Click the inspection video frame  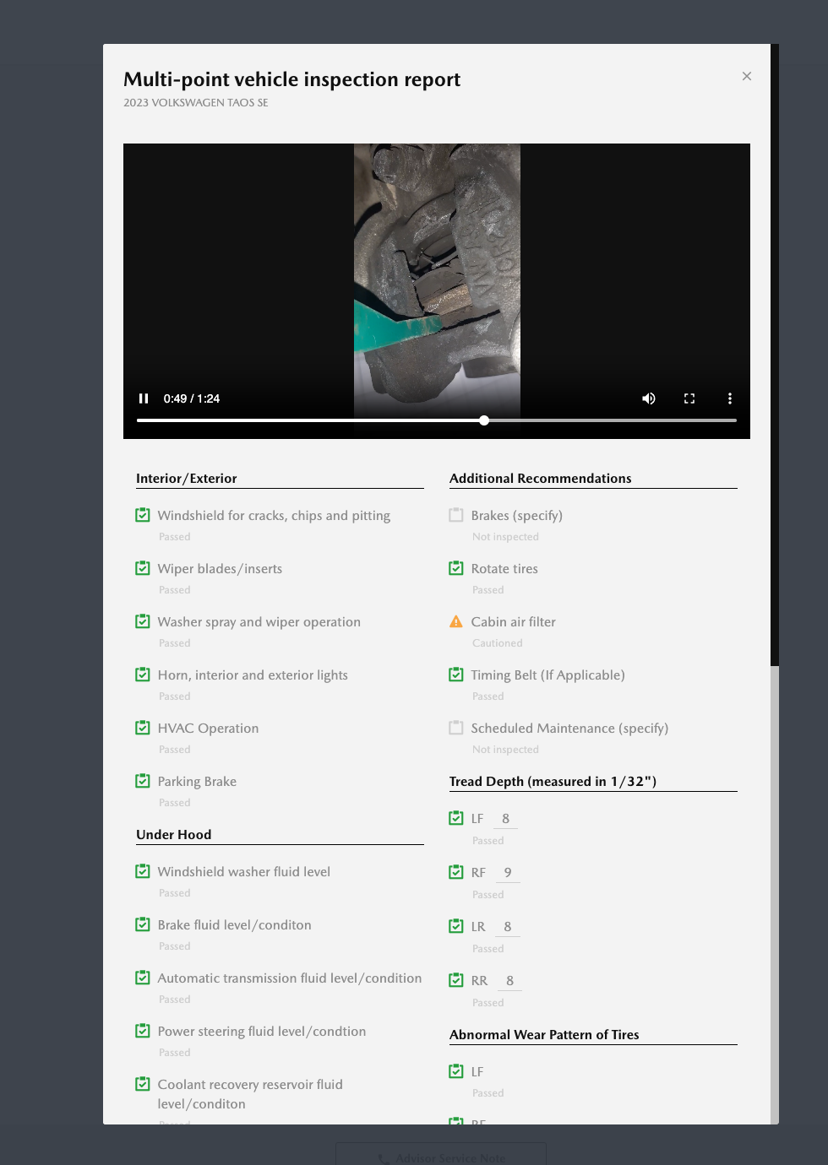point(437,270)
